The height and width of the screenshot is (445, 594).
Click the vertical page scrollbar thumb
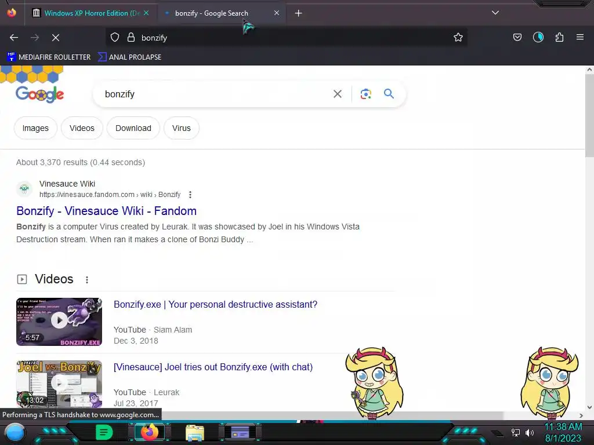[589, 115]
